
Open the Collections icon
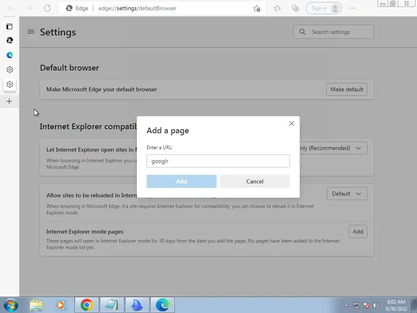click(295, 8)
